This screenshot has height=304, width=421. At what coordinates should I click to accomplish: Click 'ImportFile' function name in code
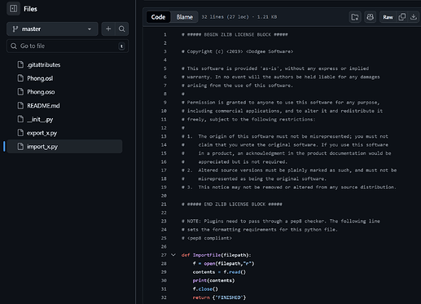(207, 255)
